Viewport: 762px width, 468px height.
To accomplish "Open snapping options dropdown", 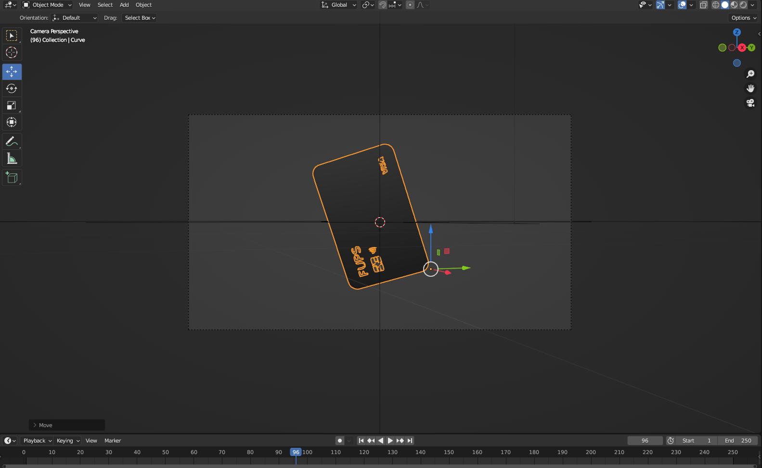I will 395,5.
